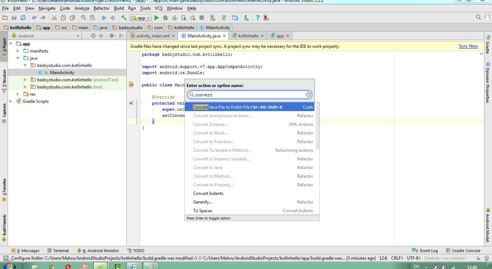Click the Stop square icon in the toolbar

tap(202, 18)
